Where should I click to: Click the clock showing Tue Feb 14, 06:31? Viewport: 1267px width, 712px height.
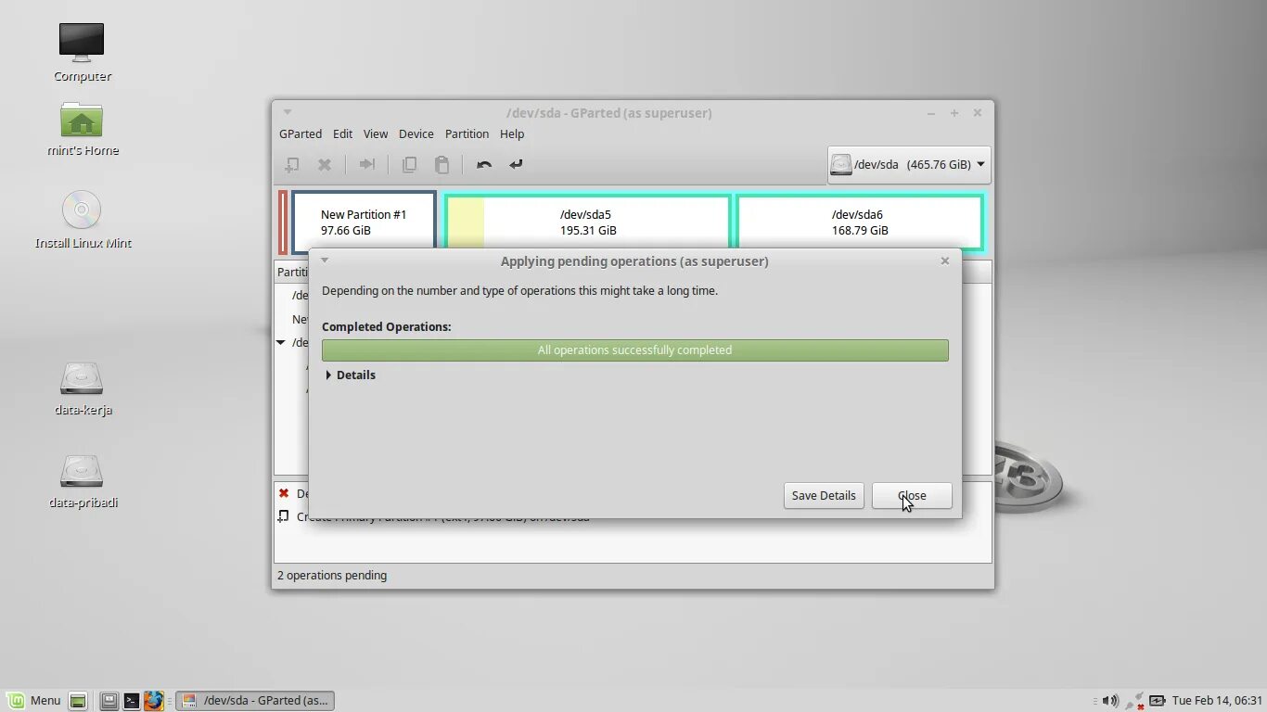(1216, 701)
